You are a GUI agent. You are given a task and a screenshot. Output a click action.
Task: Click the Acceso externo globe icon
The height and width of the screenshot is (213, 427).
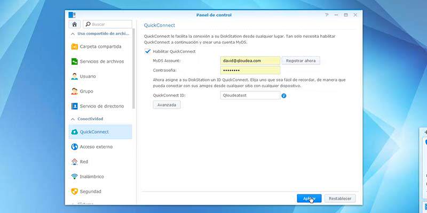[x=74, y=147]
